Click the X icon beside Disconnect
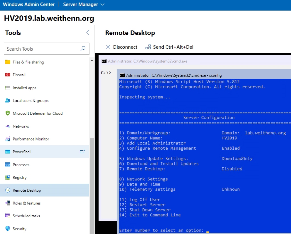The height and width of the screenshot is (234, 291). [x=108, y=47]
